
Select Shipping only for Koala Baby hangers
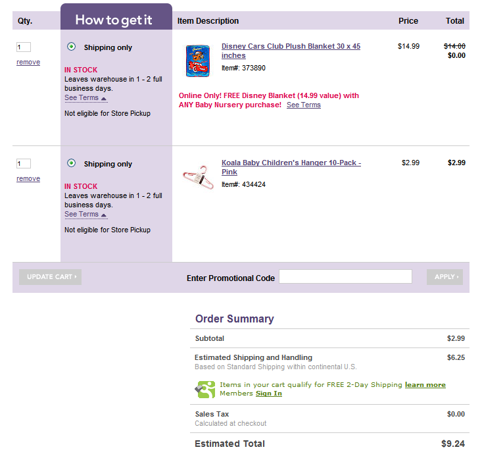coord(71,163)
